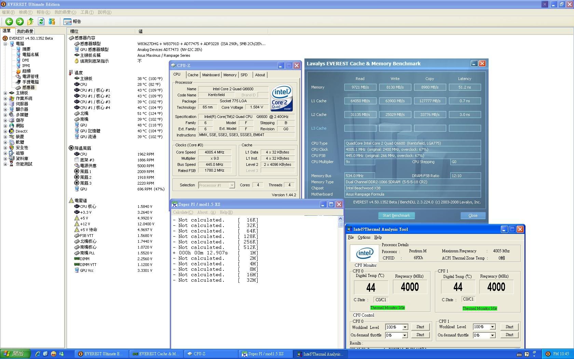Click the 溫度 temperature section header

tap(79, 72)
